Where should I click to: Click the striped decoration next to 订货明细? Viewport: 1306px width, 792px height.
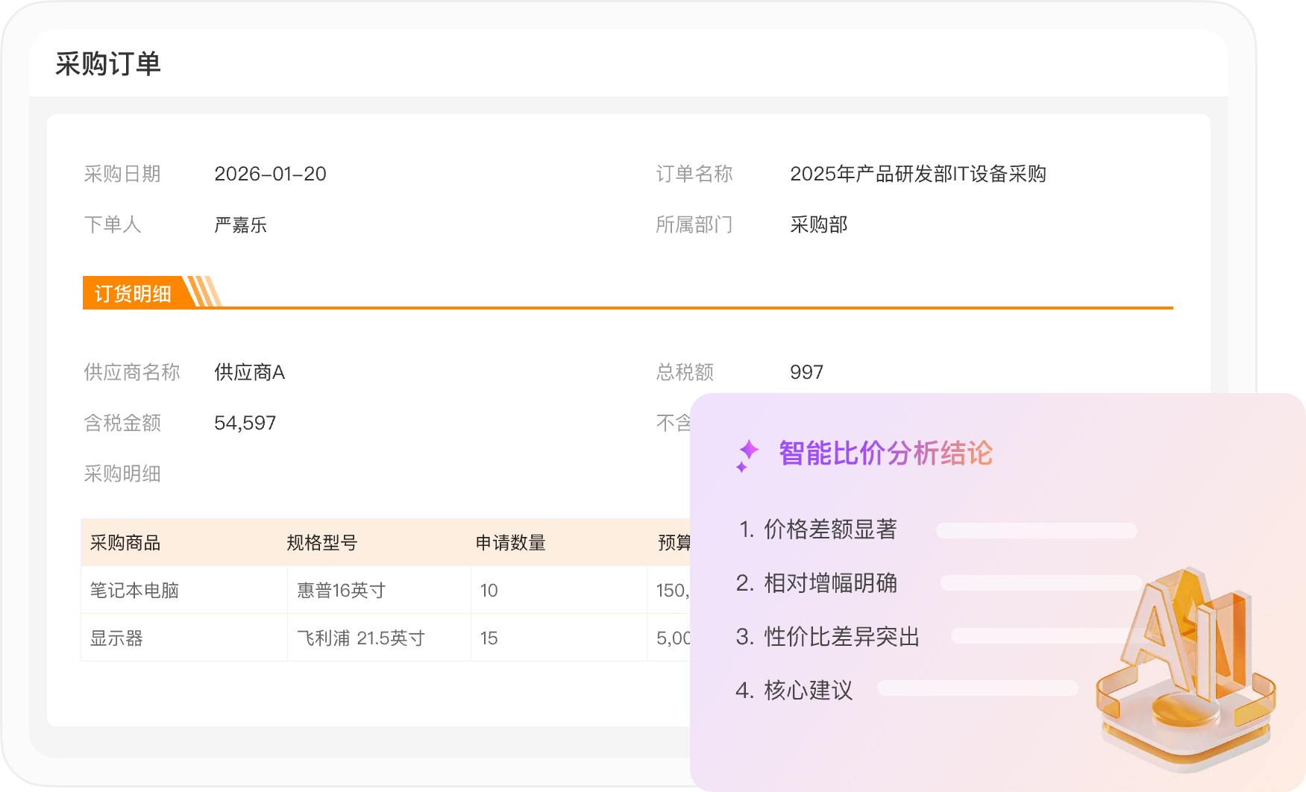(x=203, y=292)
